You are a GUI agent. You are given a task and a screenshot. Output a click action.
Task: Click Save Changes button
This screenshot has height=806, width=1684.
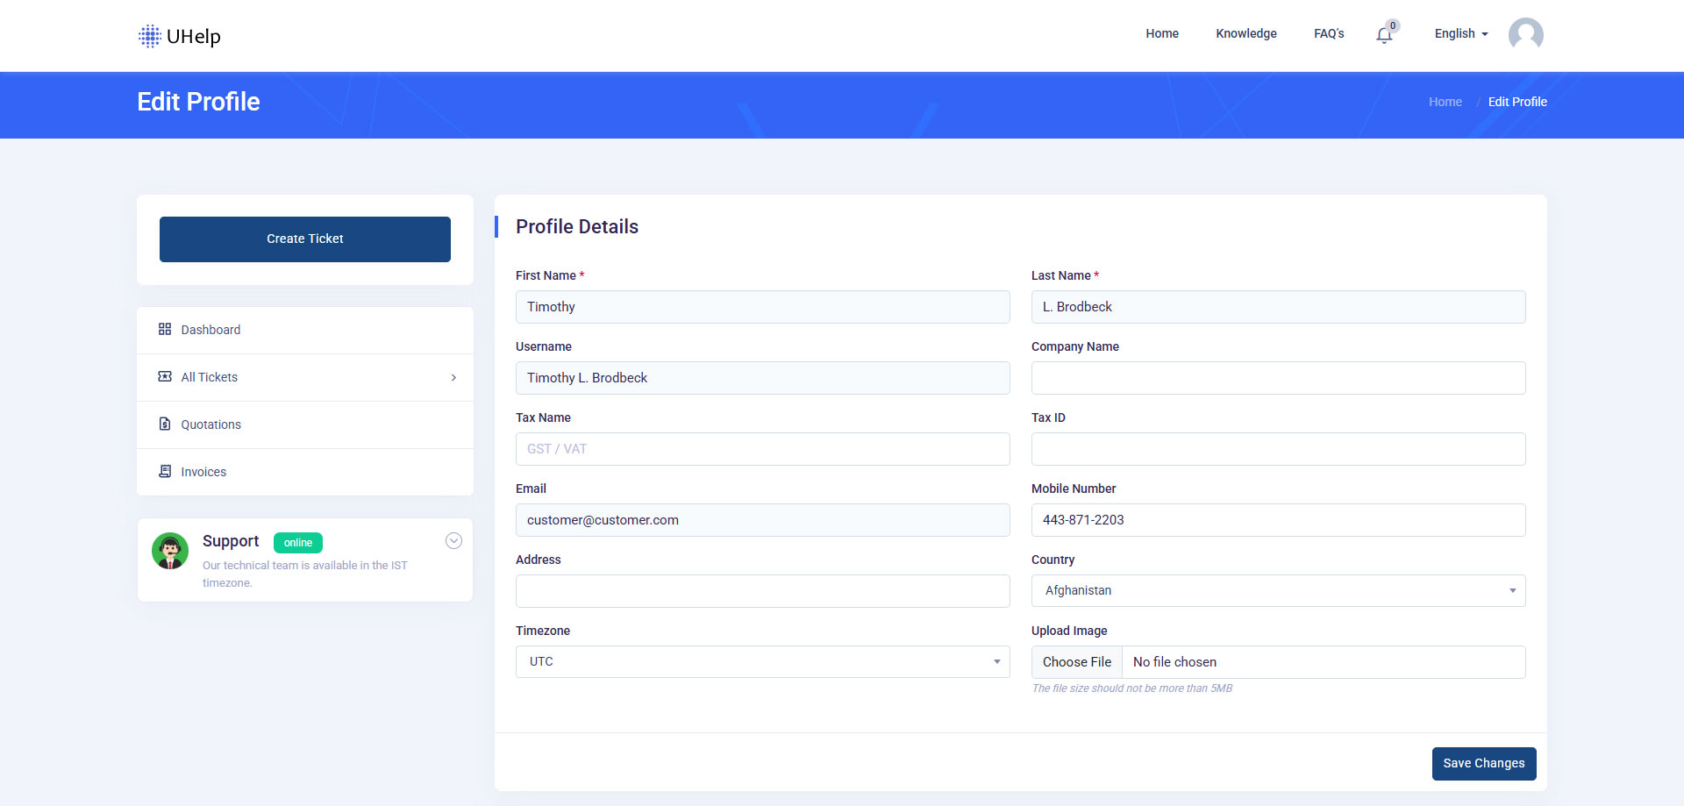(1483, 764)
